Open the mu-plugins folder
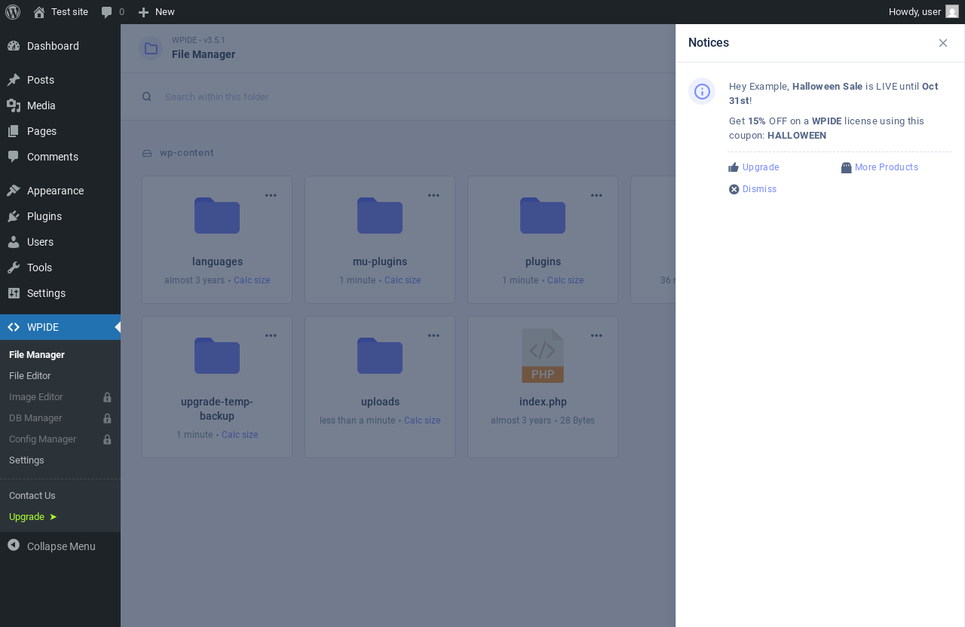The width and height of the screenshot is (965, 627). pos(380,216)
